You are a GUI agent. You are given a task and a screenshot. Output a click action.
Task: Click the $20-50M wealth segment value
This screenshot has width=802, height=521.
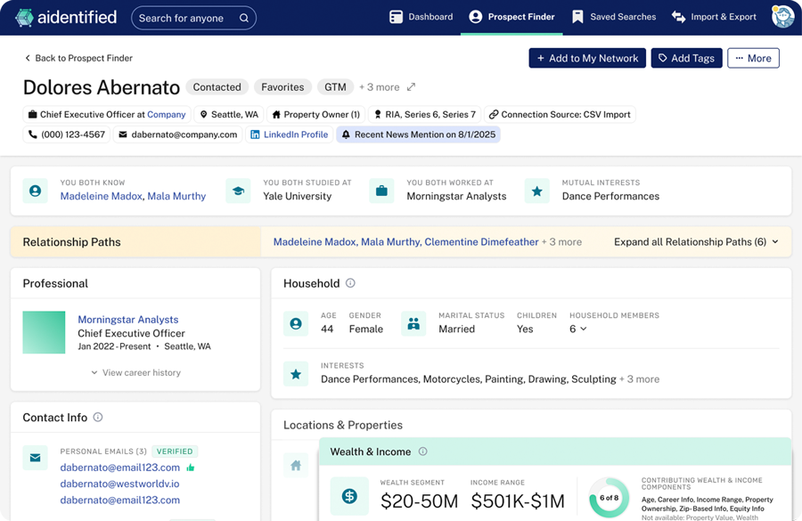click(419, 501)
